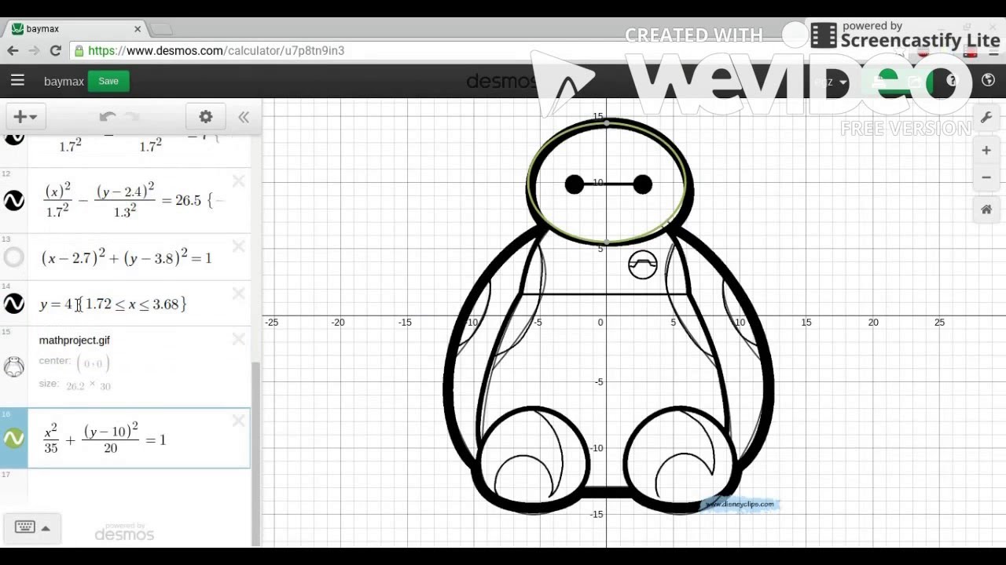1006x565 pixels.
Task: Show the on-screen keyboard toggle
Action: 31,528
